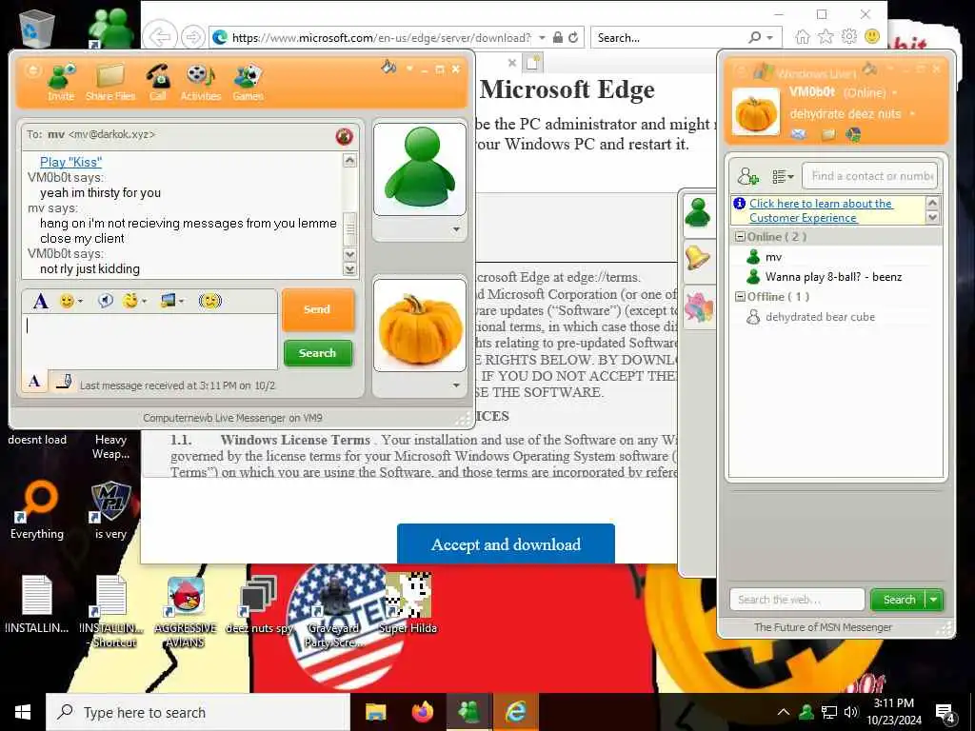This screenshot has width=975, height=731.
Task: Open the Tools gear in Internet Explorer
Action: [x=848, y=37]
